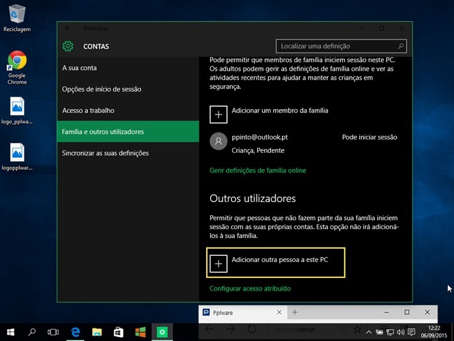Minimize the Edge browser window

(x=387, y=313)
